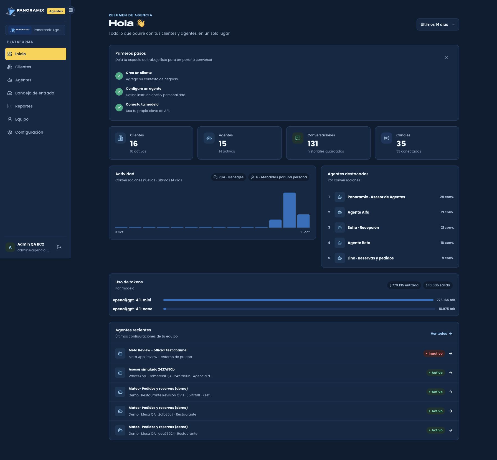Open Clientes in the sidebar
Image resolution: width=497 pixels, height=460 pixels.
tap(36, 67)
